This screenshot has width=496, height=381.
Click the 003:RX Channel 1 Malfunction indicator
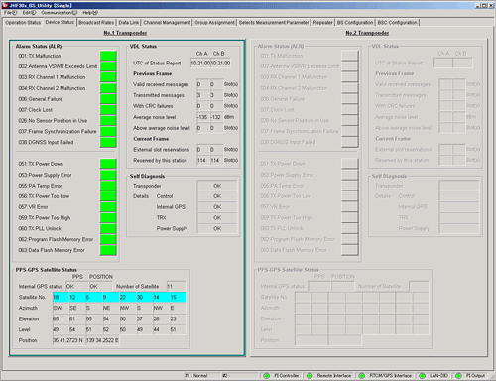click(108, 77)
